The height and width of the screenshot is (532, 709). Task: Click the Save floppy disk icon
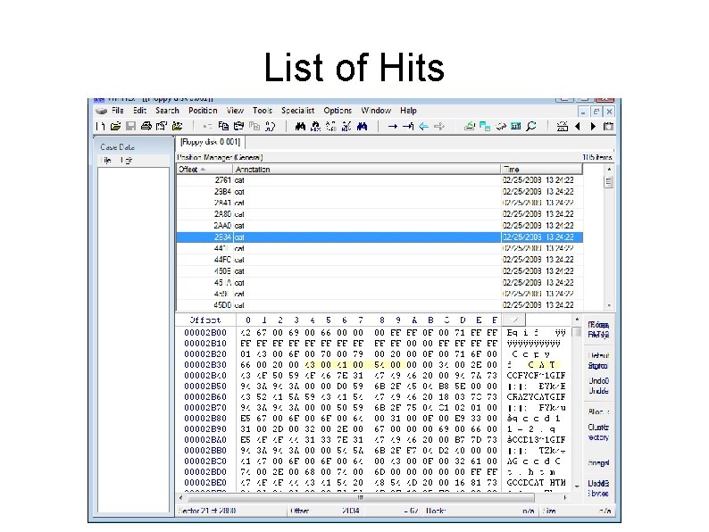(130, 126)
